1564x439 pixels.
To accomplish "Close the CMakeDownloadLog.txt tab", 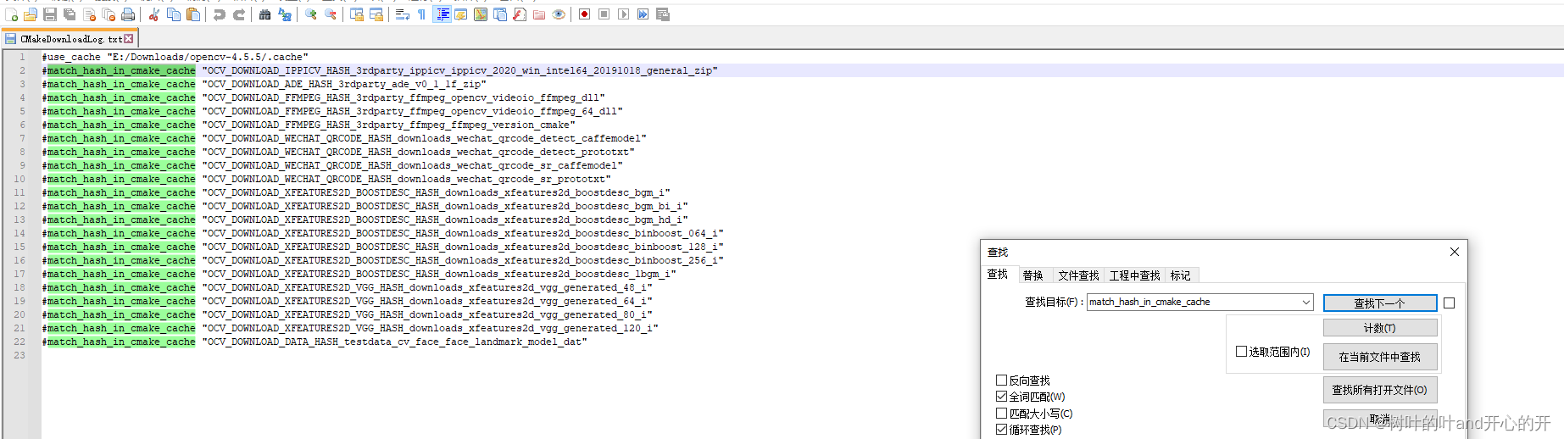I will click(x=129, y=39).
